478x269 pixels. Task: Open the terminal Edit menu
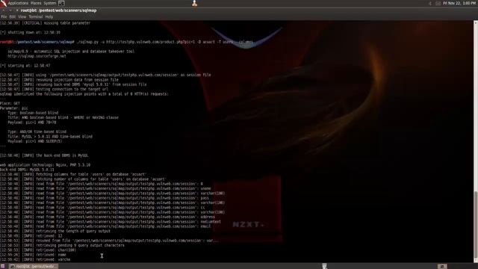[x=13, y=16]
